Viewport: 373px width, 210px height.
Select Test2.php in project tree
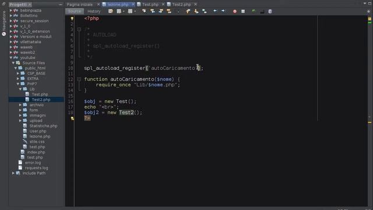point(41,100)
